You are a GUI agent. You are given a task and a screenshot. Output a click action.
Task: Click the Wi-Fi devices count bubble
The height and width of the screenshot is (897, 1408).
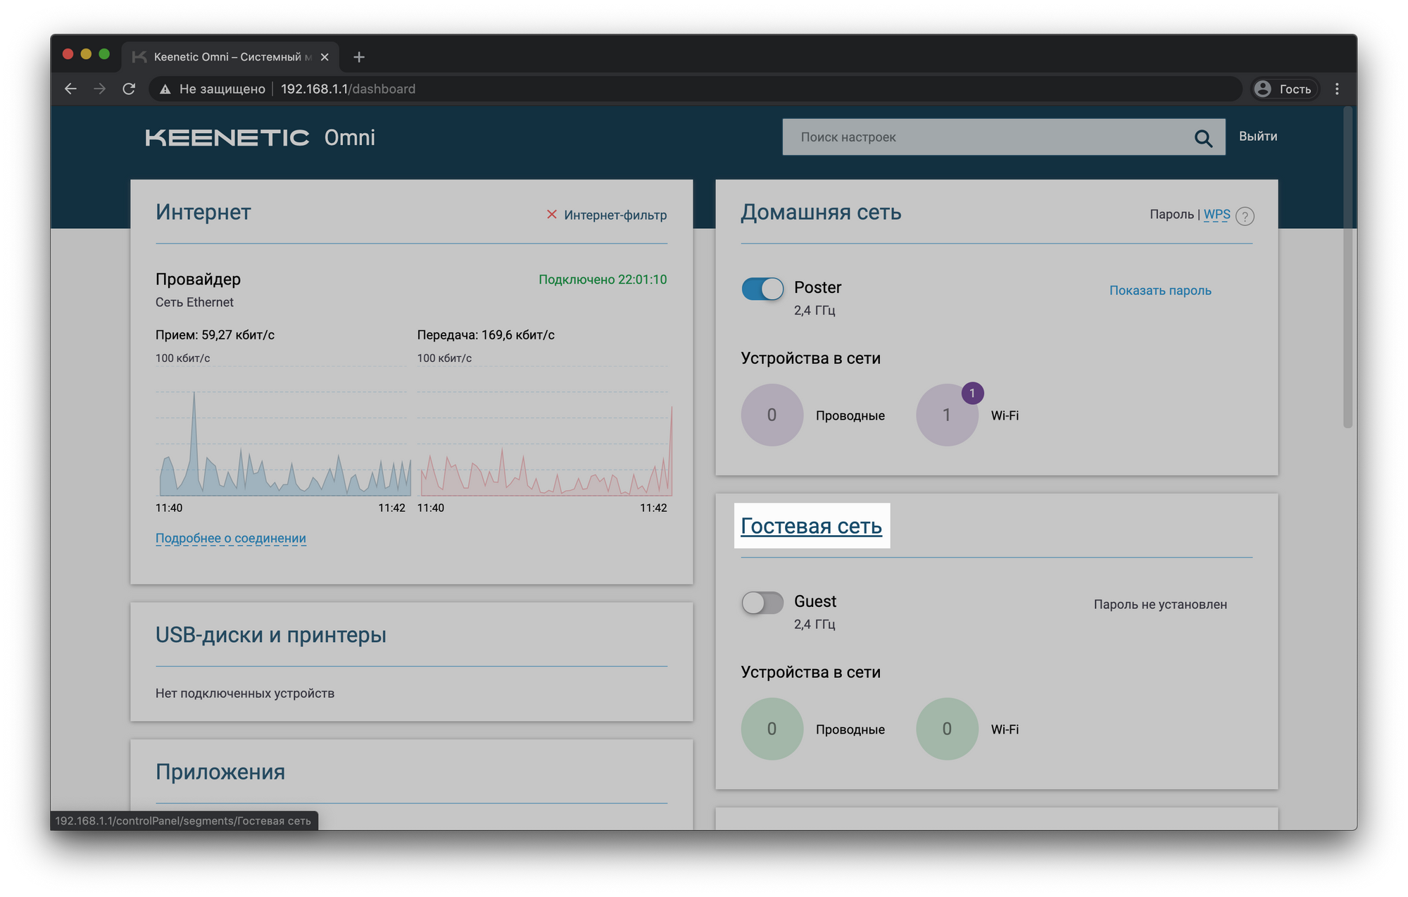(944, 415)
